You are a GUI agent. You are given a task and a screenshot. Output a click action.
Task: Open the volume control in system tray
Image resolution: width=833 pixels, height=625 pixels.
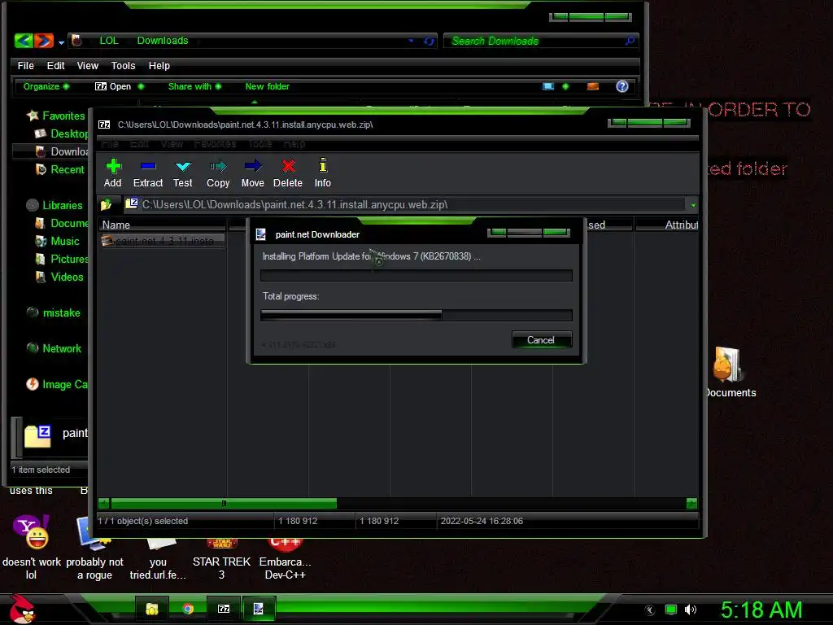pos(691,610)
